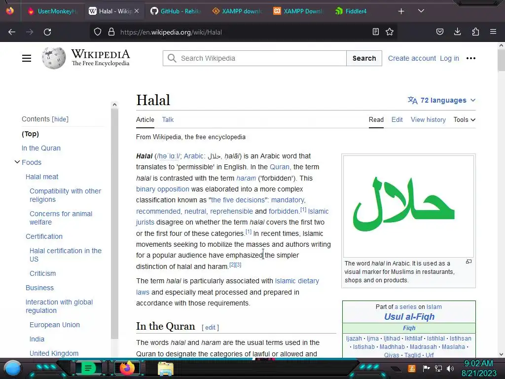This screenshot has width=505, height=379.
Task: Open the Wikipedia main sidebar menu icon
Action: click(x=27, y=58)
